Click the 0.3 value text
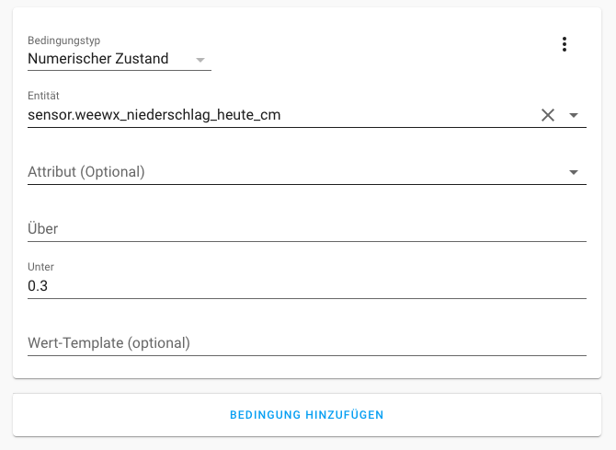The width and height of the screenshot is (616, 450). [38, 286]
